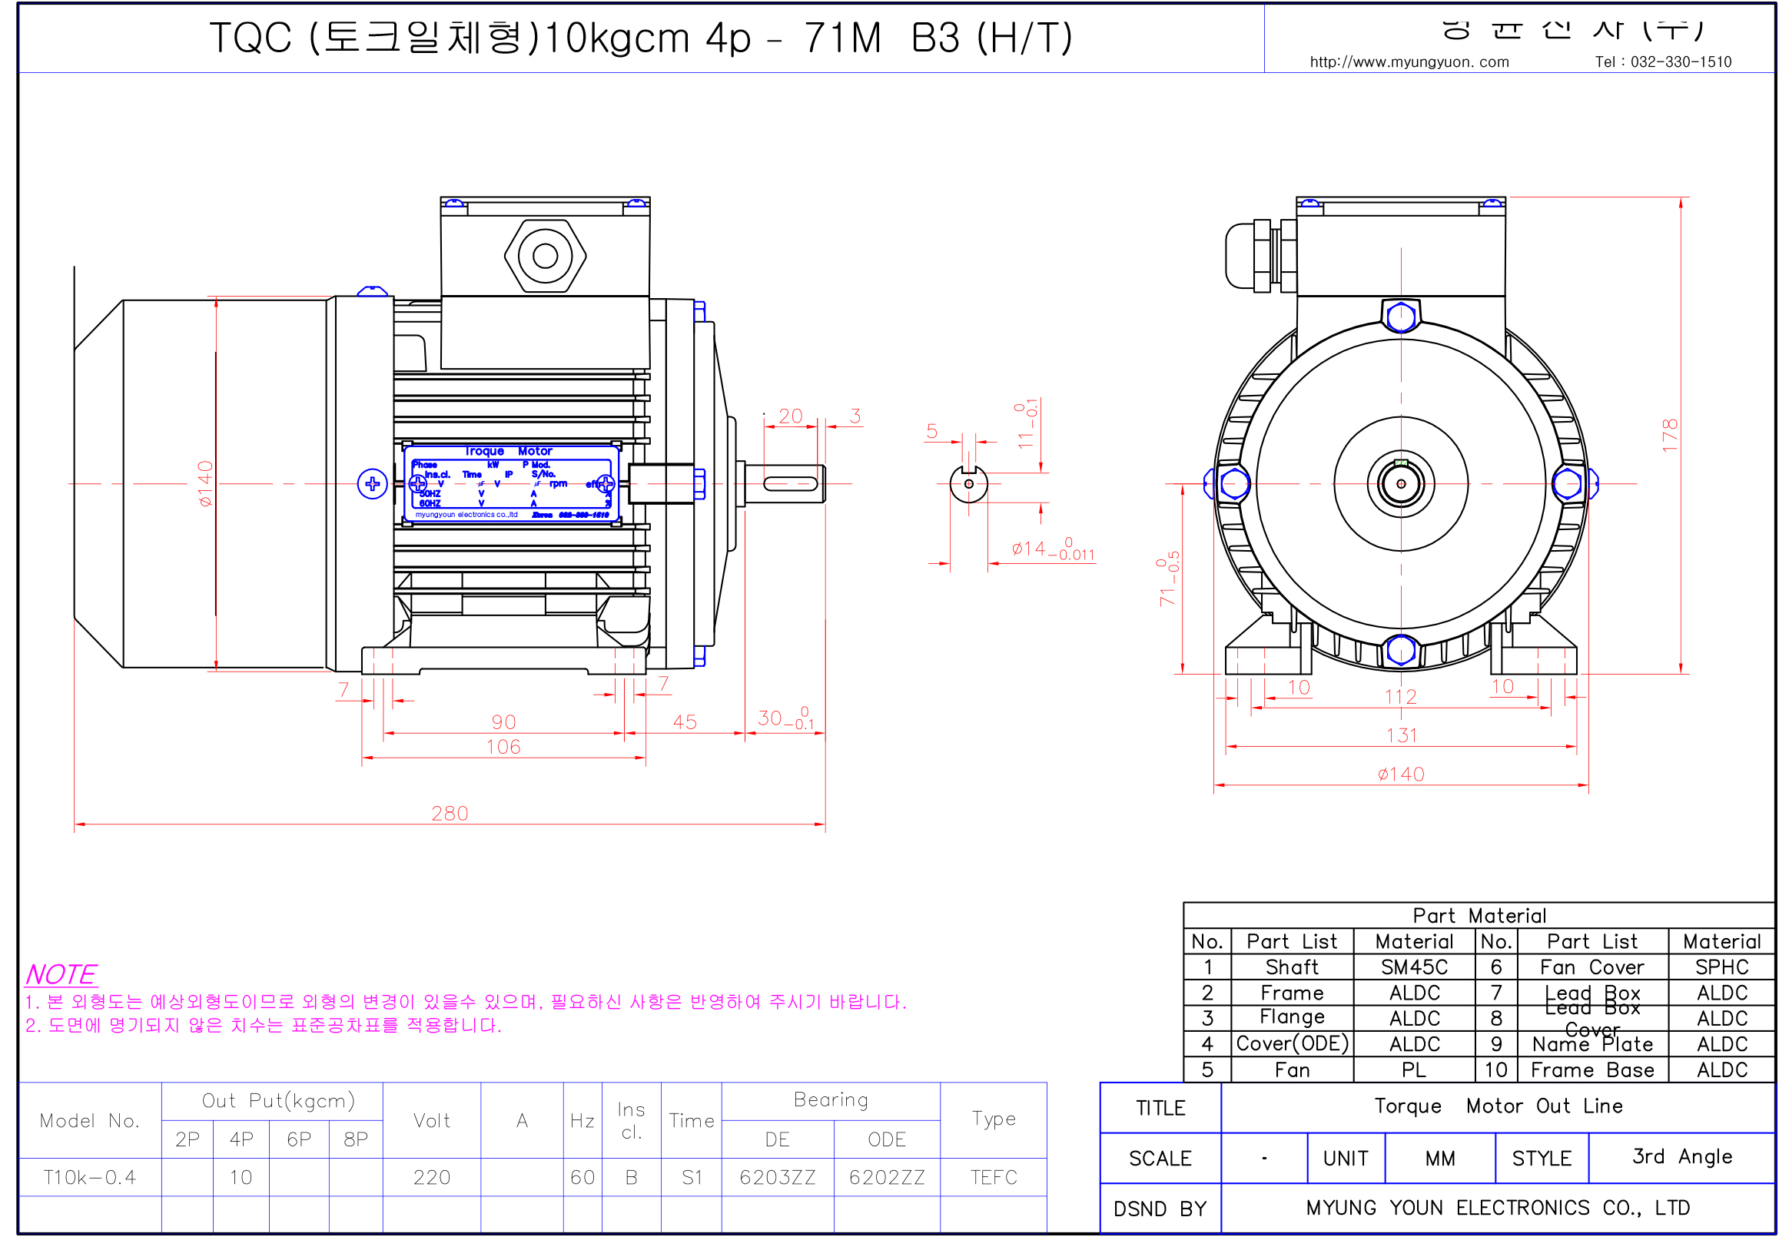Select note line 2 beginning '도면에 명기되지'
The image size is (1779, 1237).
pos(264,1025)
